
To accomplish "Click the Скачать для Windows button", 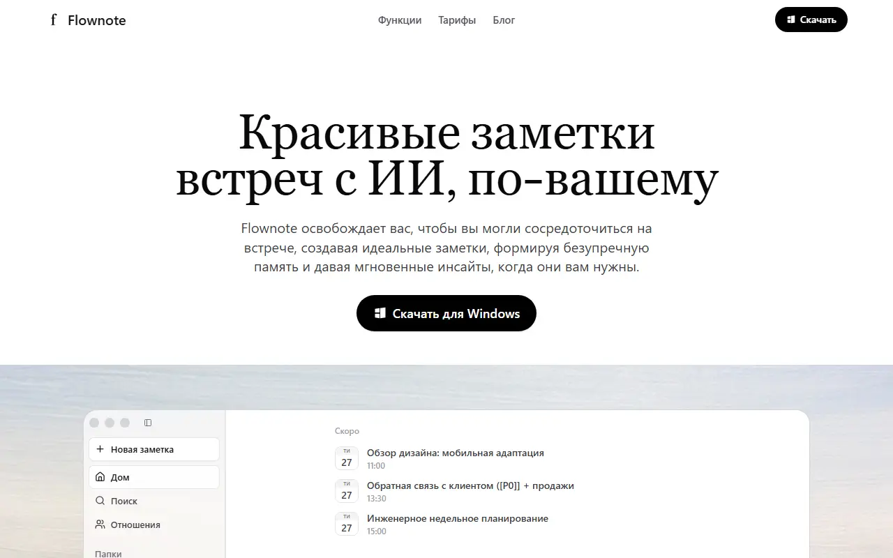I will 446,313.
